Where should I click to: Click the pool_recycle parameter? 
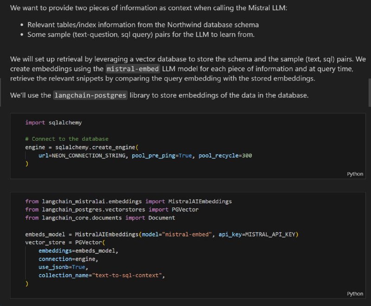point(218,156)
